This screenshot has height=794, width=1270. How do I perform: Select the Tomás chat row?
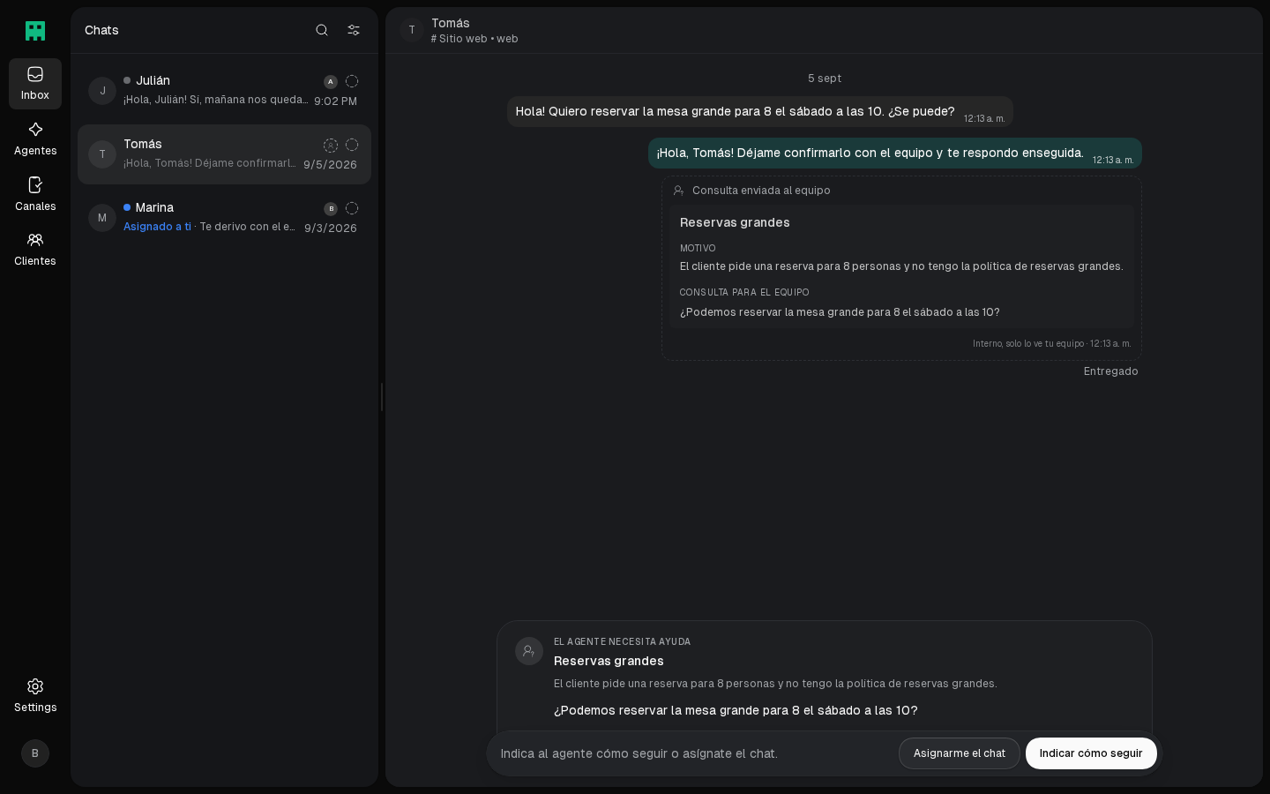pos(224,154)
